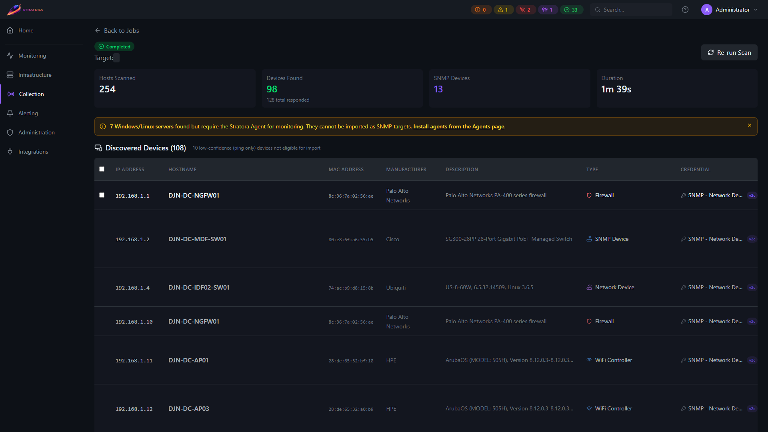The width and height of the screenshot is (768, 432).
Task: Click IP ADDRESS column header
Action: tap(130, 170)
